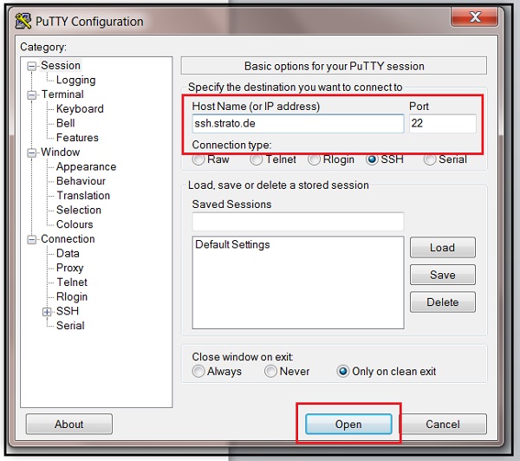Open Logging settings
This screenshot has height=461, width=520.
(76, 80)
